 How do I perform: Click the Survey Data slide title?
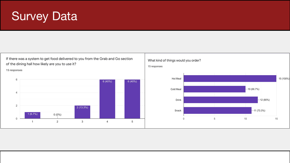pyautogui.click(x=44, y=16)
